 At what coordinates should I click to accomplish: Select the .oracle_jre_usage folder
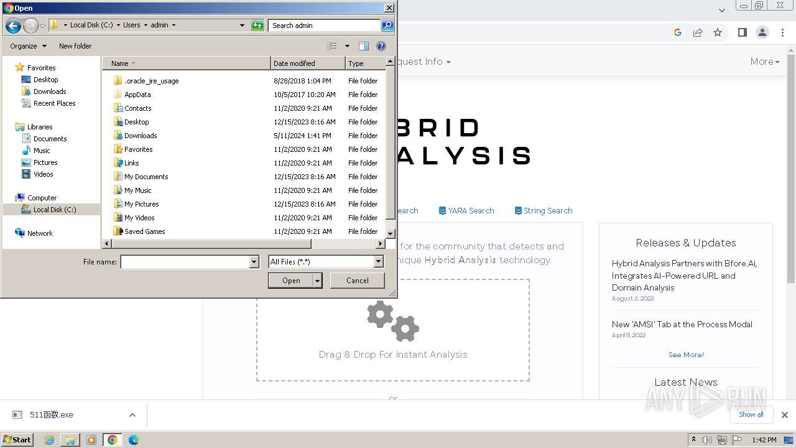pos(151,81)
